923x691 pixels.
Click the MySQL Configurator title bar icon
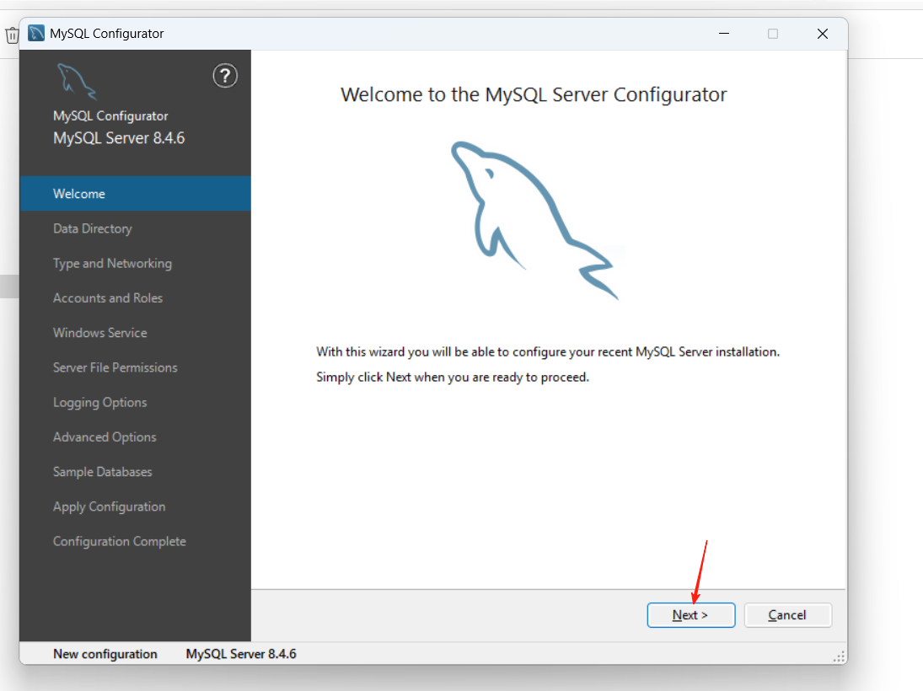36,33
